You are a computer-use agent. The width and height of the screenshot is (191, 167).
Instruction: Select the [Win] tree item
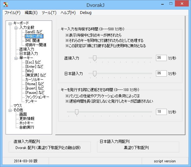[x=29, y=71]
